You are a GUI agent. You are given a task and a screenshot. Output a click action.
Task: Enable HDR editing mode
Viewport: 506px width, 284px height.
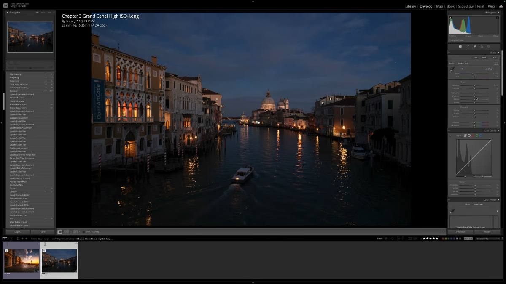[x=494, y=58]
